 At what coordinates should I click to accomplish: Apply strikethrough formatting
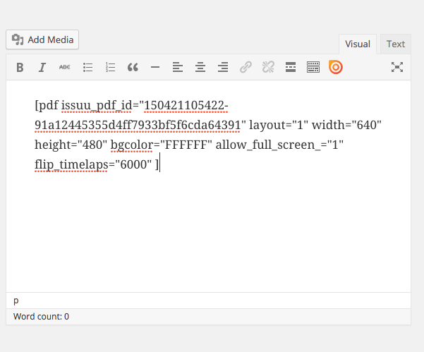click(x=65, y=67)
